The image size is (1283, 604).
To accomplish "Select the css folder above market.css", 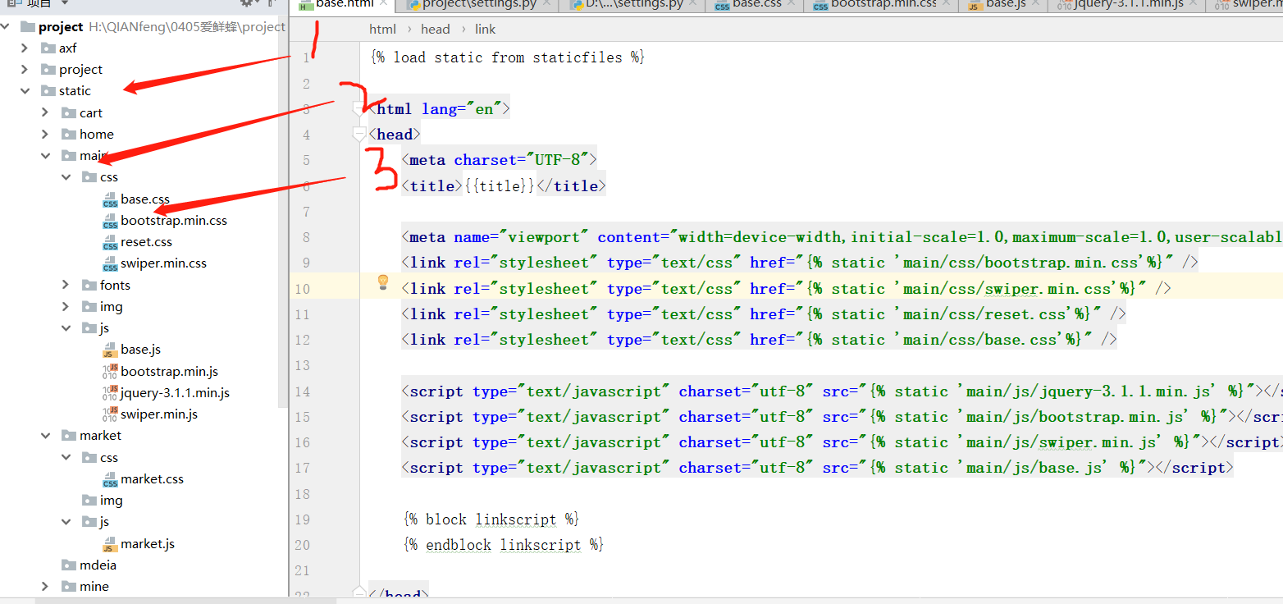I will point(109,458).
